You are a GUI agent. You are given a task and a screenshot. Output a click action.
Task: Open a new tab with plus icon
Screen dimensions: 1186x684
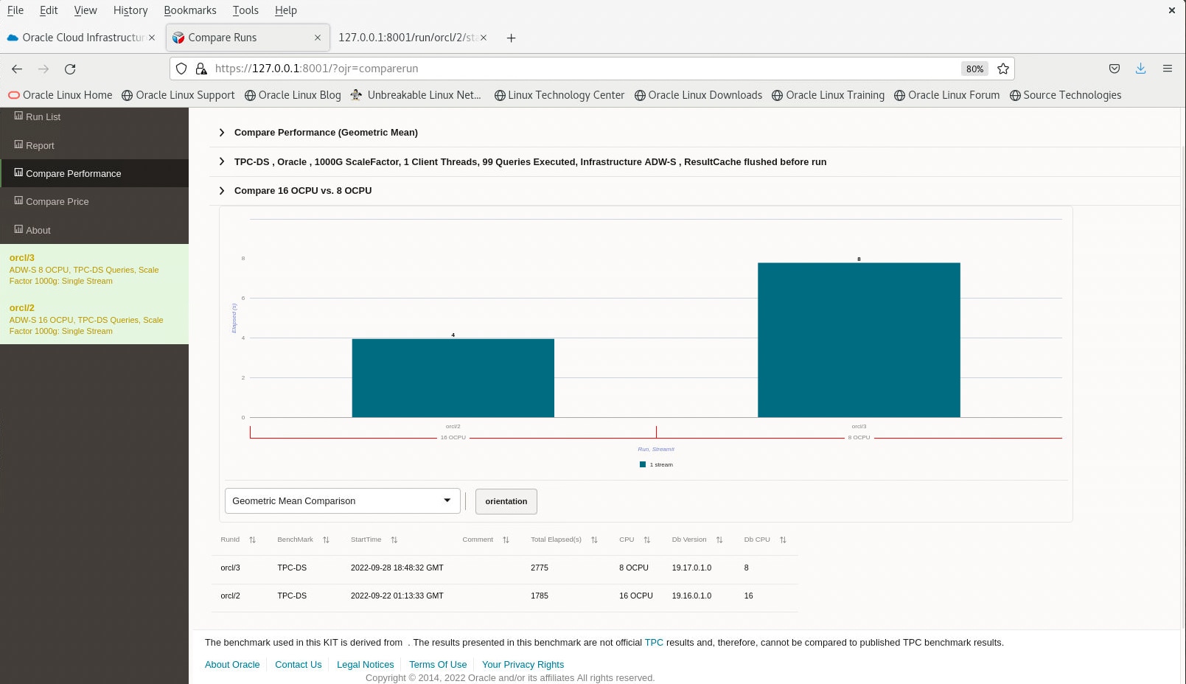point(511,38)
